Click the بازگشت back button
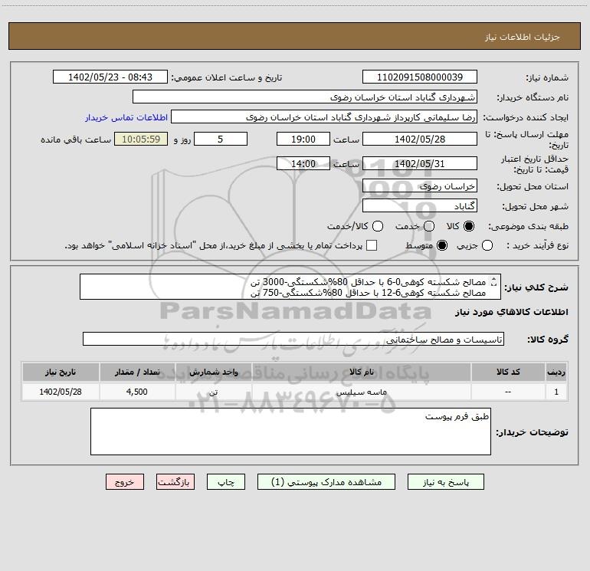 click(175, 482)
